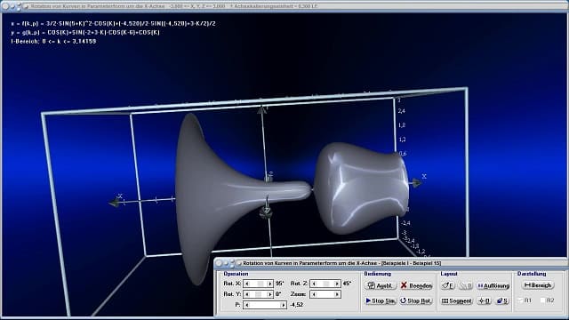569x320 pixels.
Task: Click the X axis label at right arrow
Action: point(424,176)
